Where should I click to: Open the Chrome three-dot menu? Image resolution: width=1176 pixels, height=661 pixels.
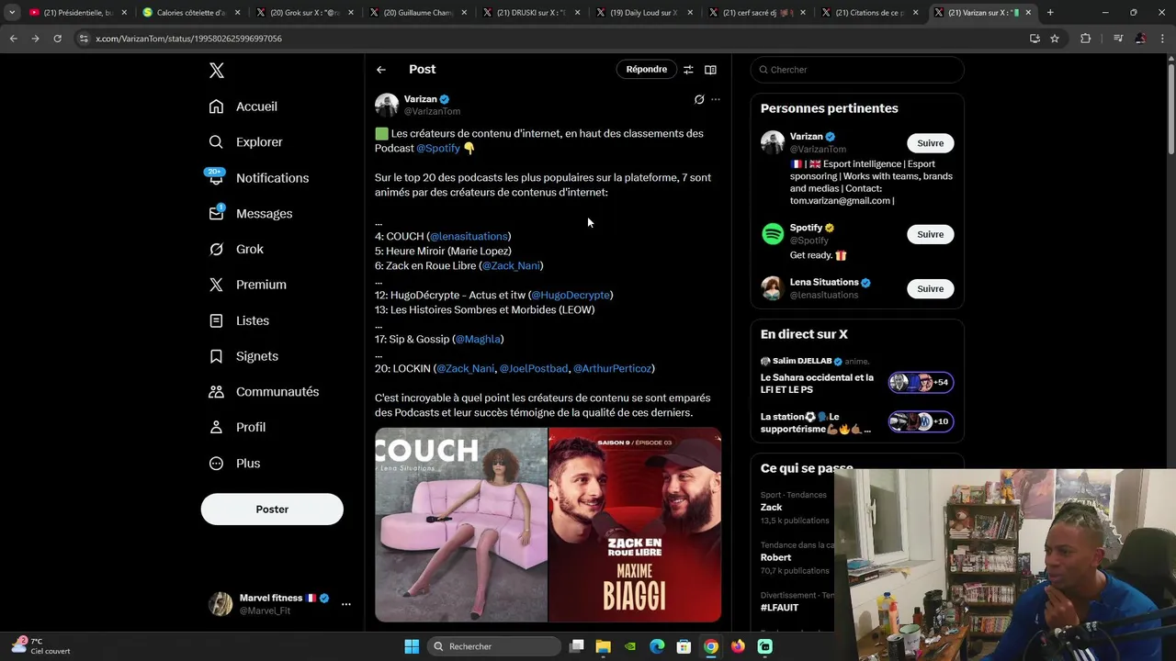(x=1163, y=39)
